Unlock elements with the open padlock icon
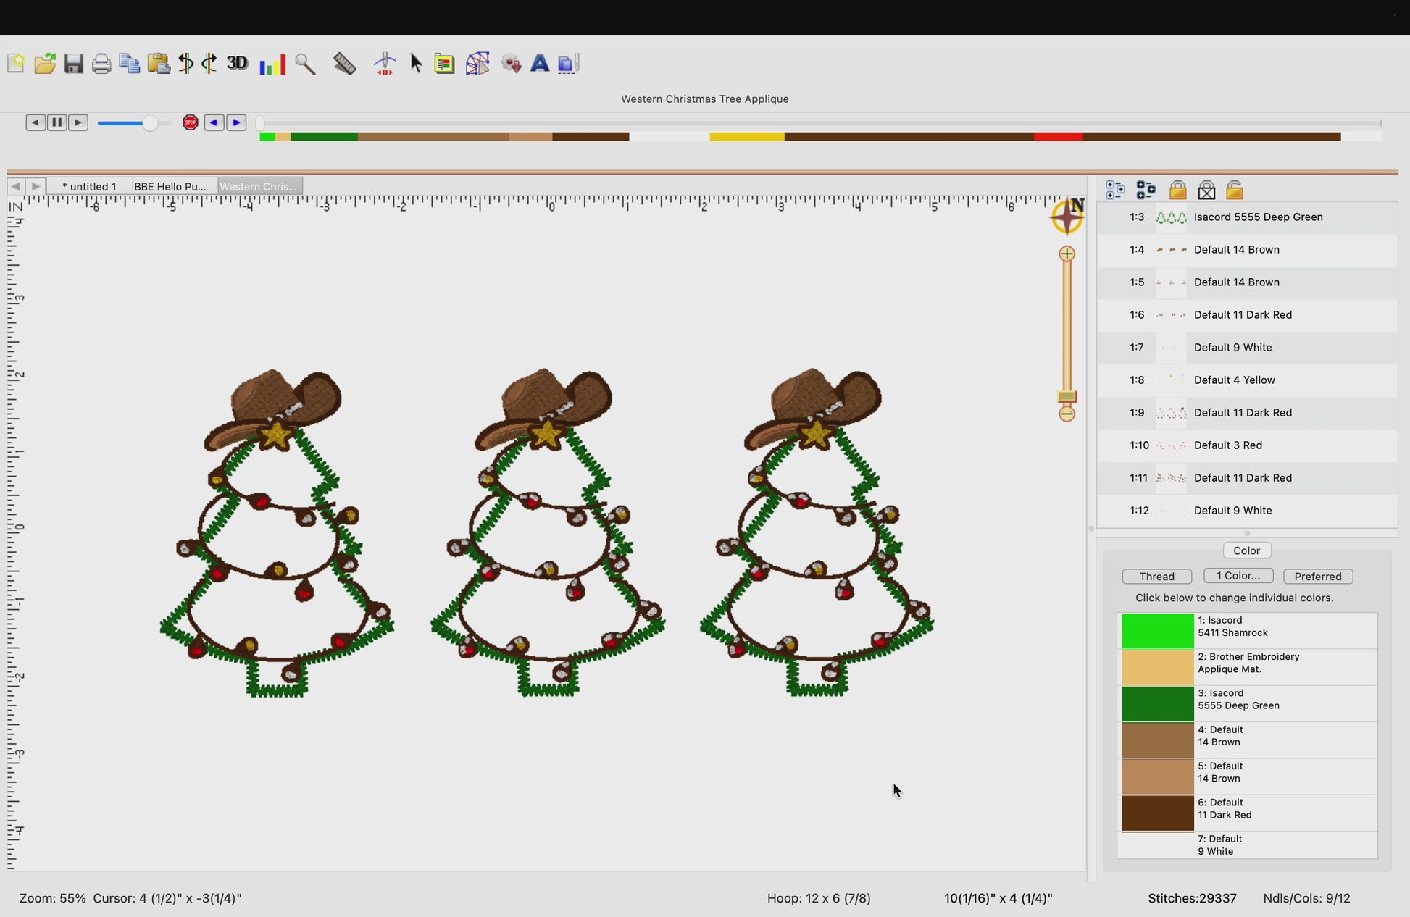1410x917 pixels. coord(1235,189)
